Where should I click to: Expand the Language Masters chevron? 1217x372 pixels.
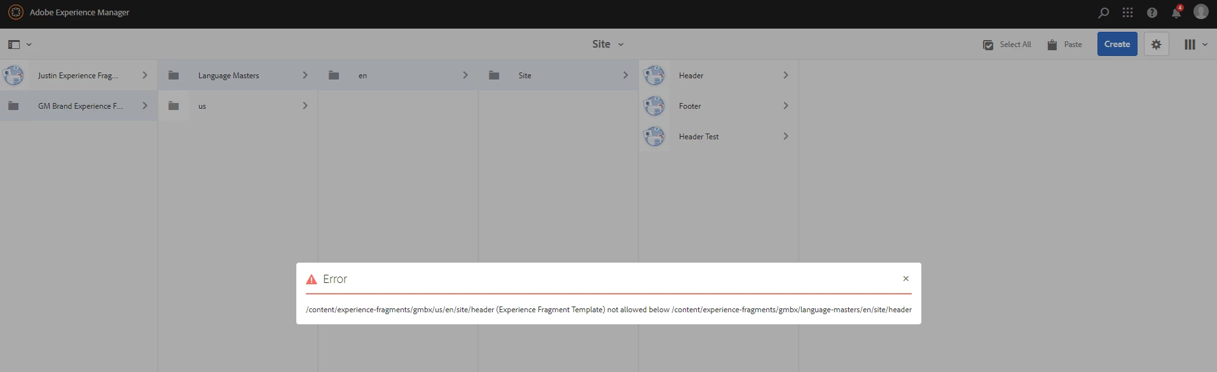[x=305, y=75]
